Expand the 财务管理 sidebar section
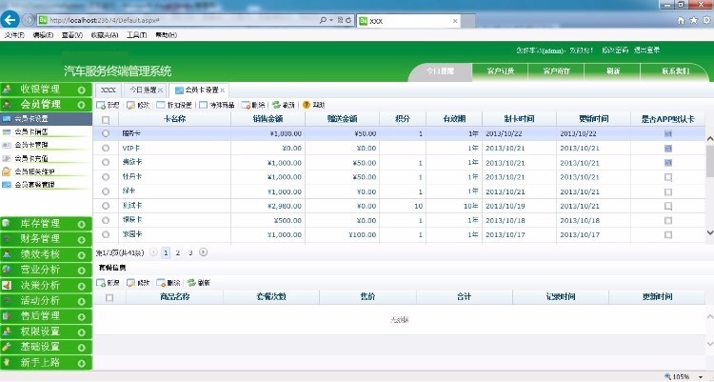Image resolution: width=714 pixels, height=382 pixels. pos(82,238)
